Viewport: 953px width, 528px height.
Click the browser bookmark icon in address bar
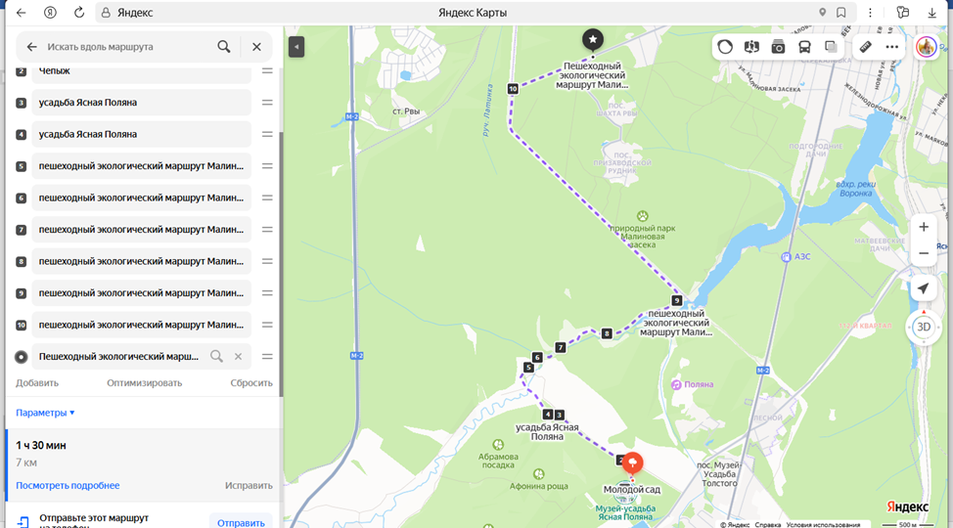pyautogui.click(x=841, y=13)
